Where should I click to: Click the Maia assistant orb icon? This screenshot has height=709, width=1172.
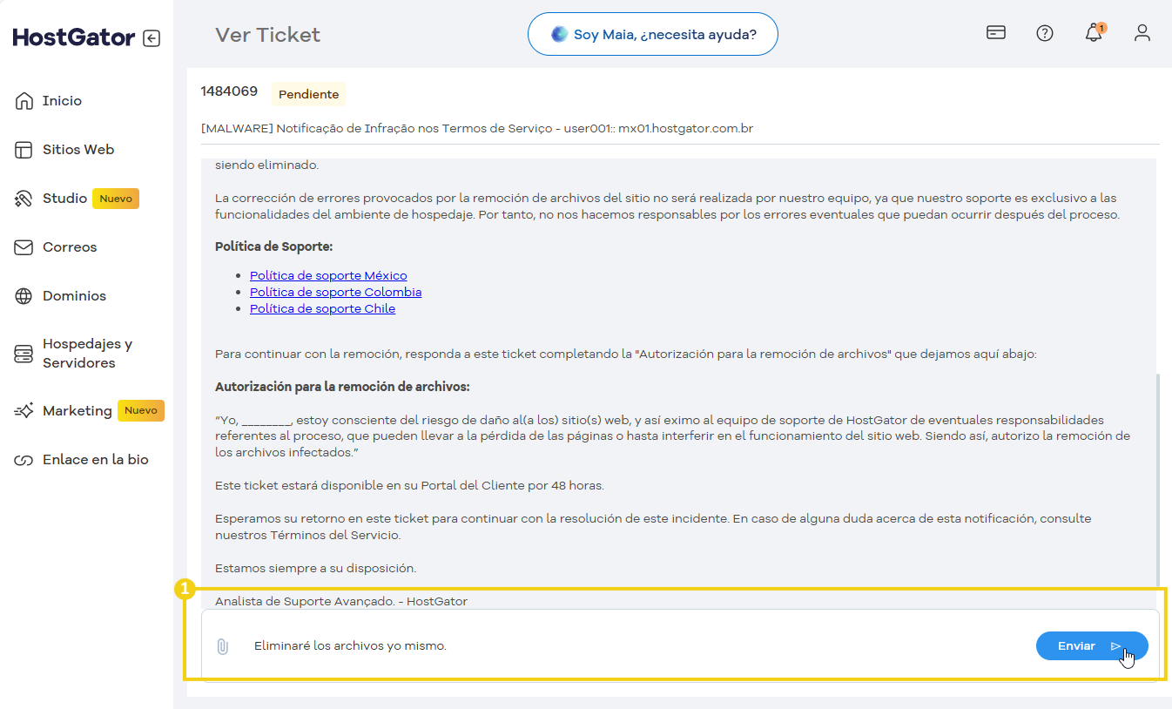point(560,35)
